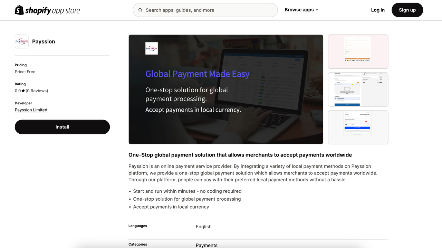The width and height of the screenshot is (442, 248).
Task: Click the English language entry
Action: click(203, 227)
